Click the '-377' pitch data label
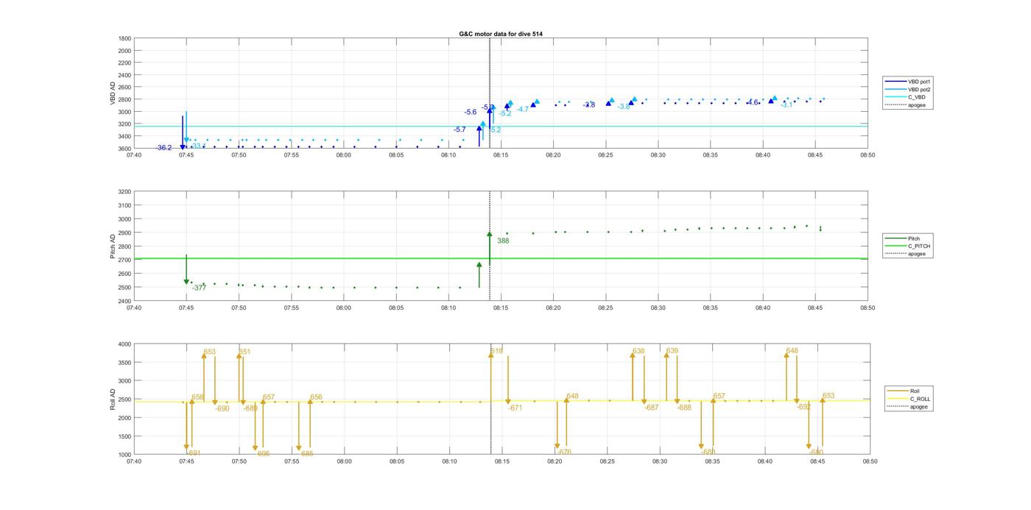The height and width of the screenshot is (510, 1031). tap(199, 288)
